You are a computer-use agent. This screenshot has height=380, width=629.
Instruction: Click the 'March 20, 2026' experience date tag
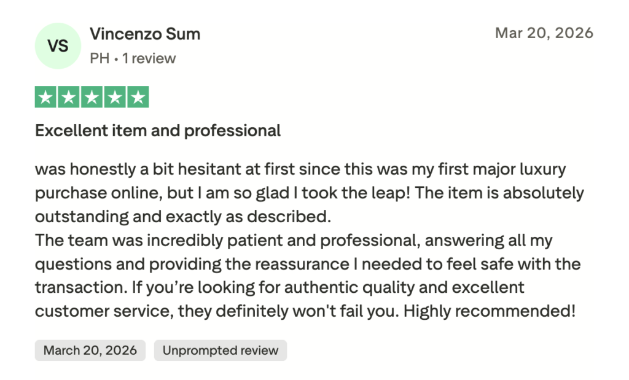tap(90, 351)
